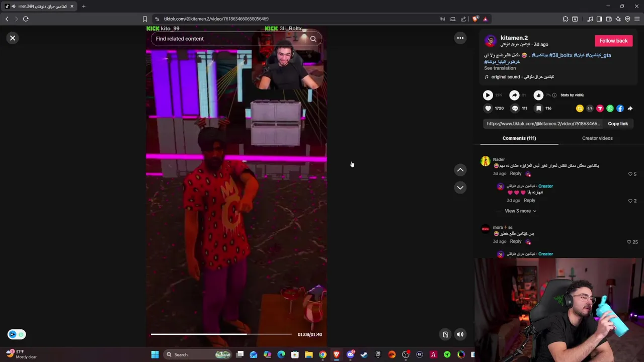Viewport: 644px width, 362px height.
Task: Save the video with the bookmark icon
Action: coord(538,108)
